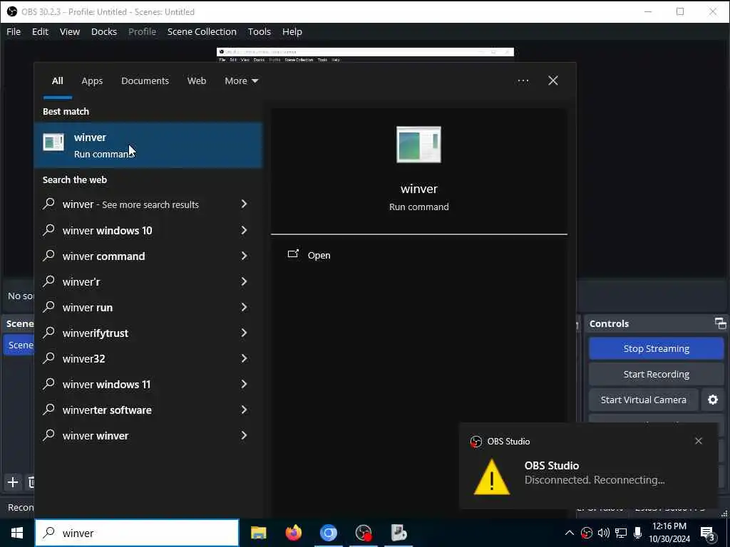Switch to OBS Studio taskbar icon
The height and width of the screenshot is (547, 730).
[364, 533]
